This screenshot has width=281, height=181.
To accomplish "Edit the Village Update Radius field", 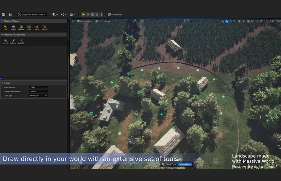I will tap(39, 92).
